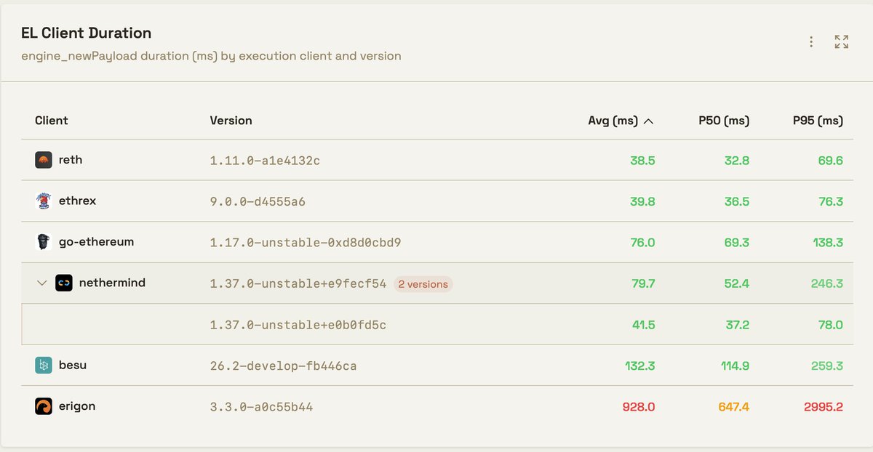The image size is (873, 452).
Task: Click sub-version P95 value 78.0
Action: click(x=831, y=325)
